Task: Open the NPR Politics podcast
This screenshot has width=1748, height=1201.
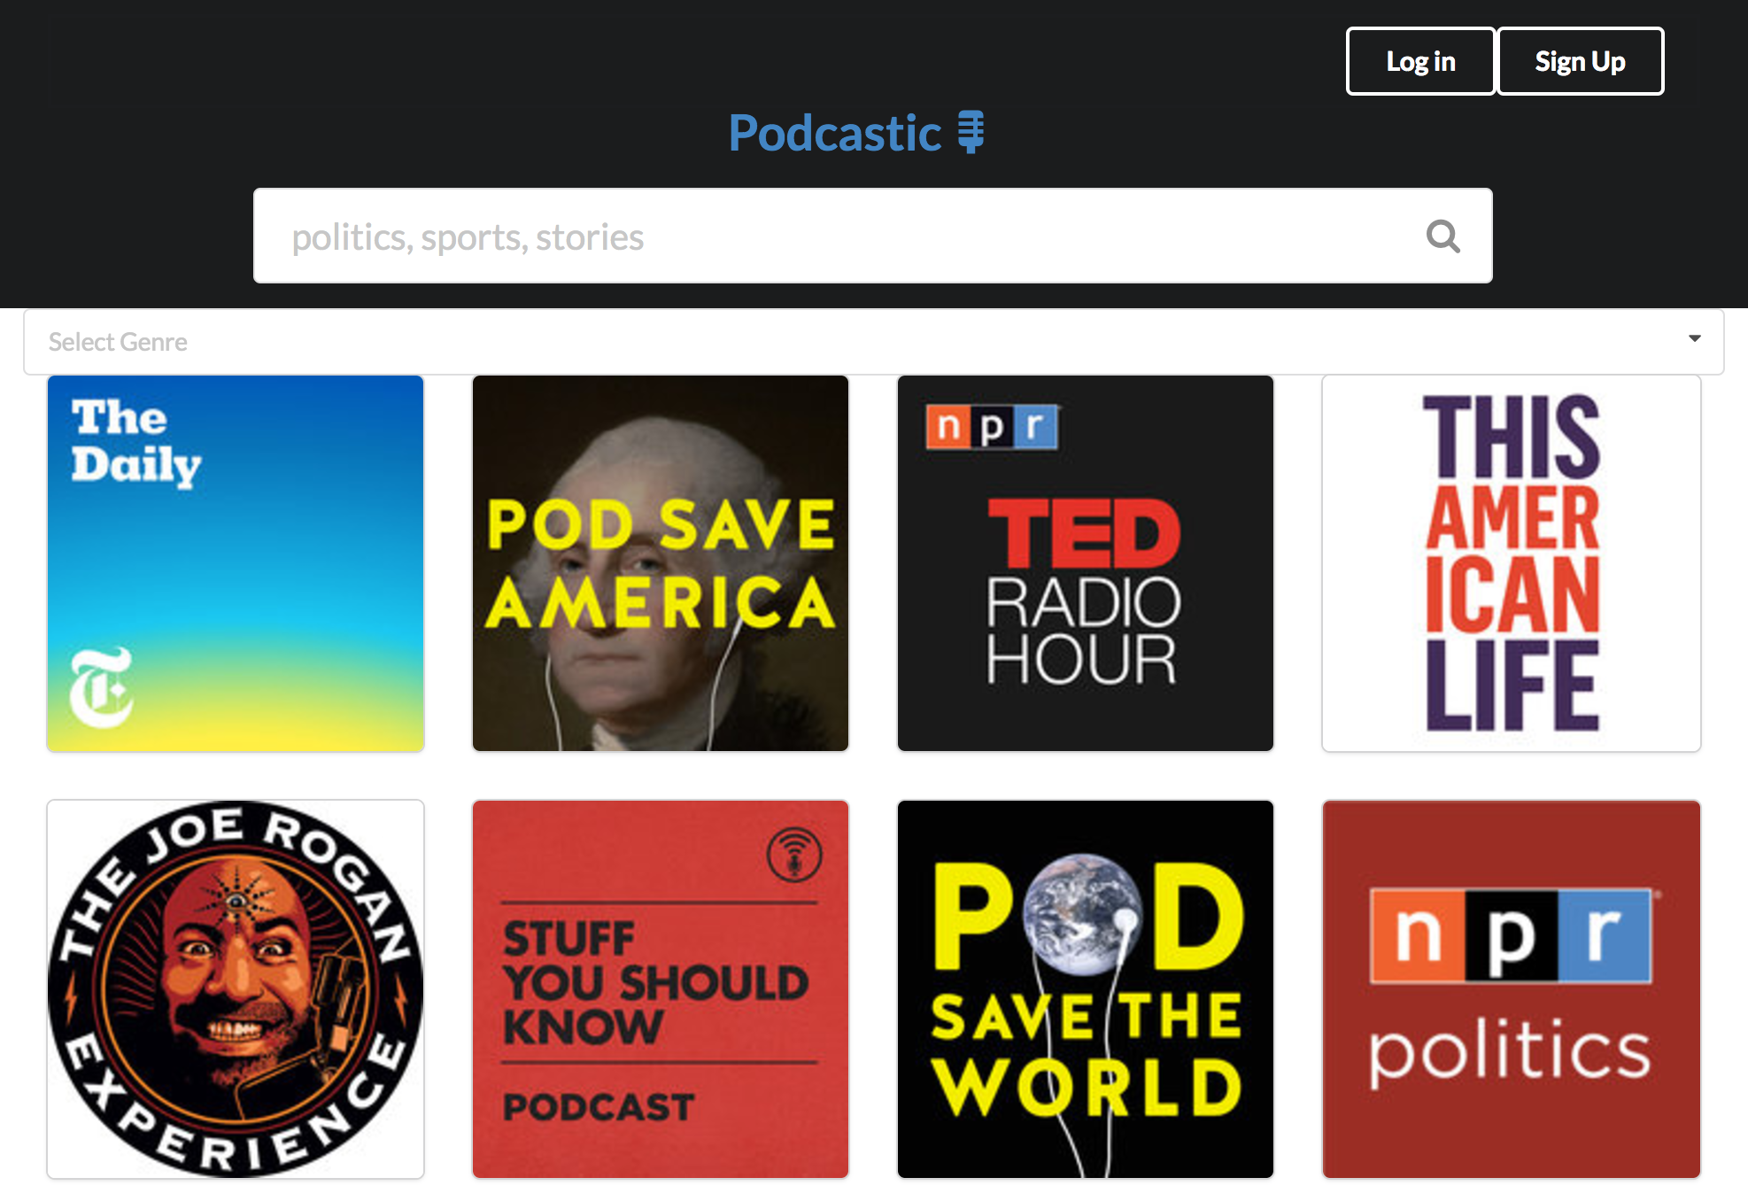Action: pyautogui.click(x=1511, y=988)
